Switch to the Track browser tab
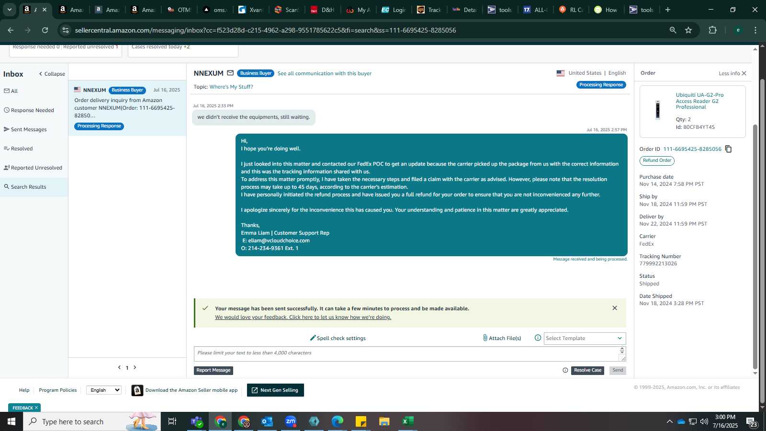This screenshot has width=766, height=431. point(429,10)
